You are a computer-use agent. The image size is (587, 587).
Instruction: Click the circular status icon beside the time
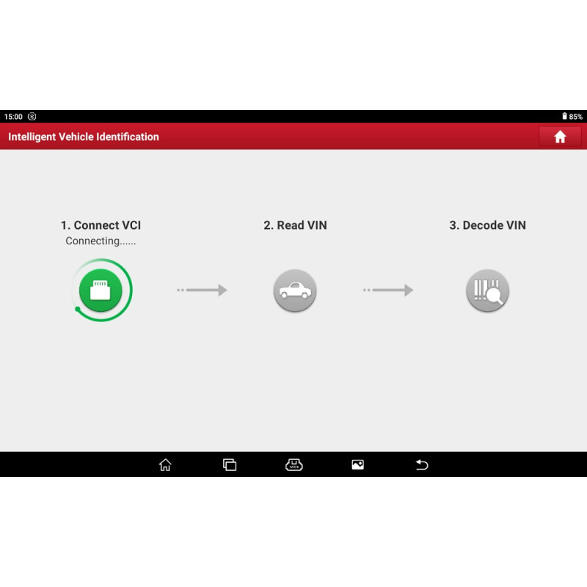pos(32,117)
